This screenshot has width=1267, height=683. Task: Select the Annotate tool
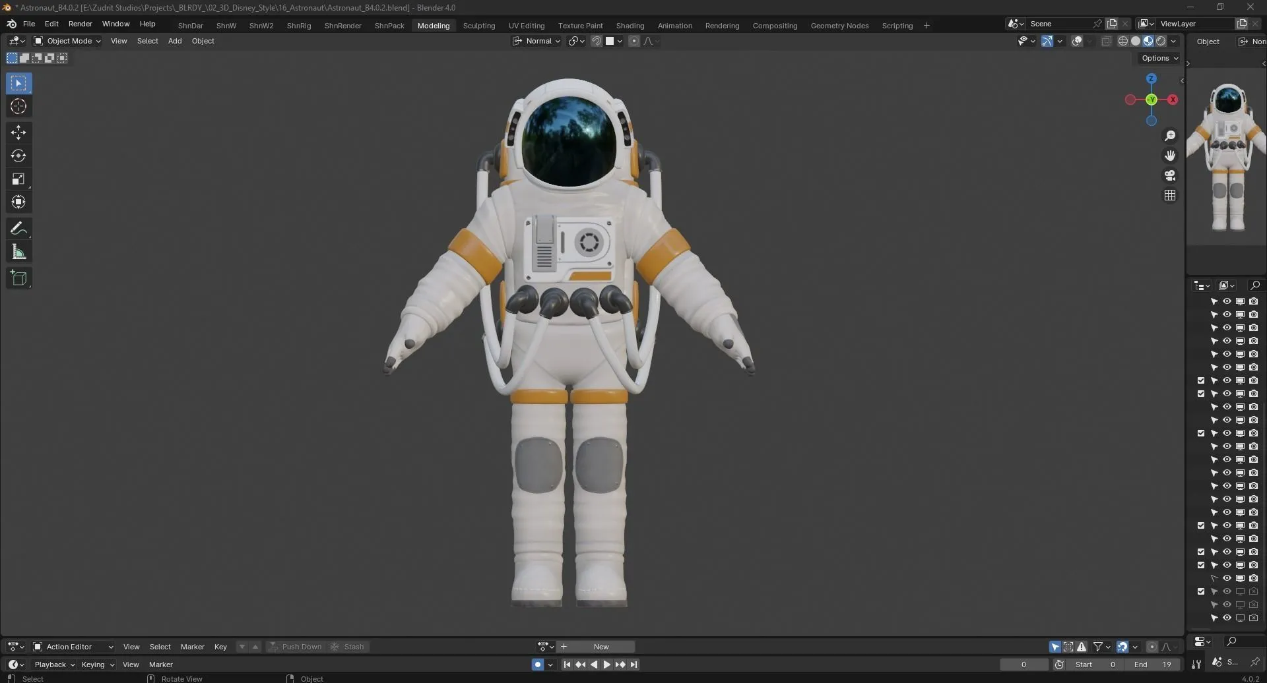(18, 228)
